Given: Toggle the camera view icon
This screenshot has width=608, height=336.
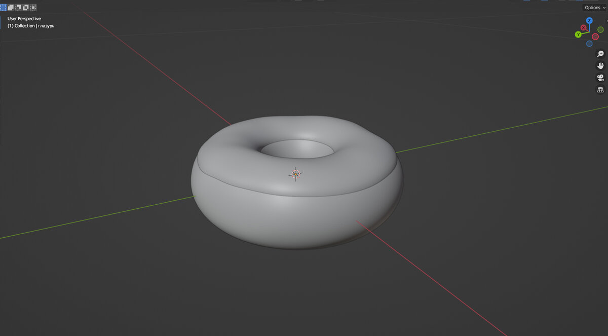Looking at the screenshot, I should coord(600,78).
